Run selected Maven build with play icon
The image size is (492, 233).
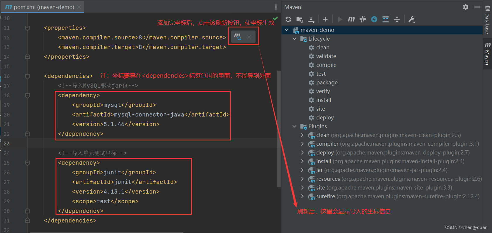[340, 19]
